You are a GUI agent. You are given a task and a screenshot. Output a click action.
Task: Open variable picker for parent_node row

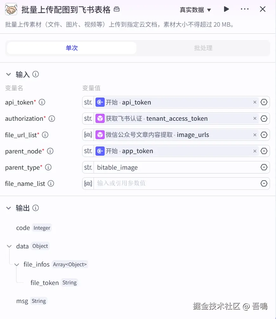(264, 151)
